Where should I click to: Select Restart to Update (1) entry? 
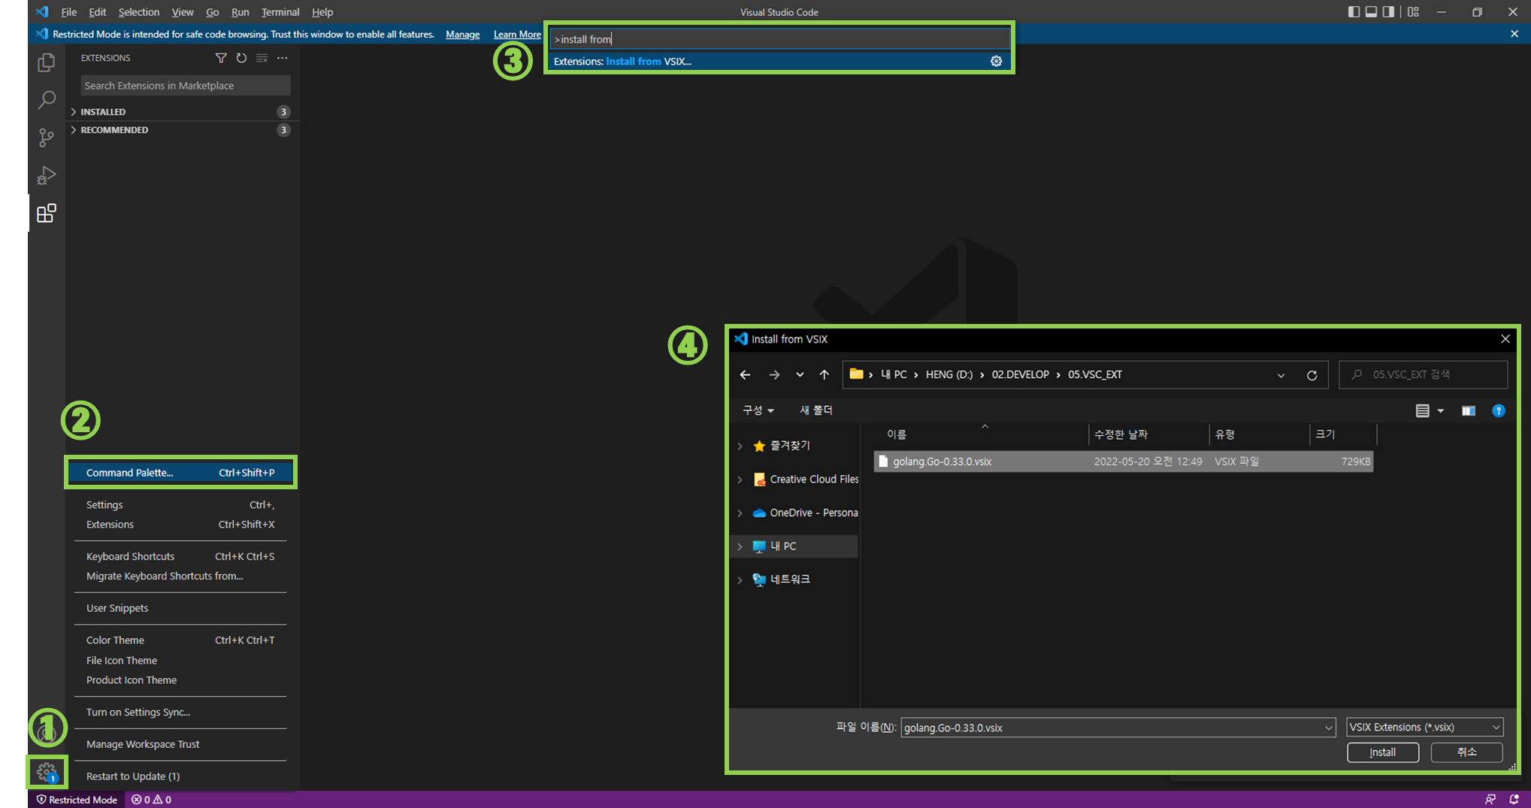point(180,776)
